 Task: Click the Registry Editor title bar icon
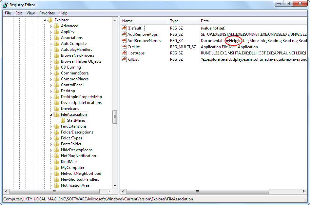pyautogui.click(x=5, y=5)
